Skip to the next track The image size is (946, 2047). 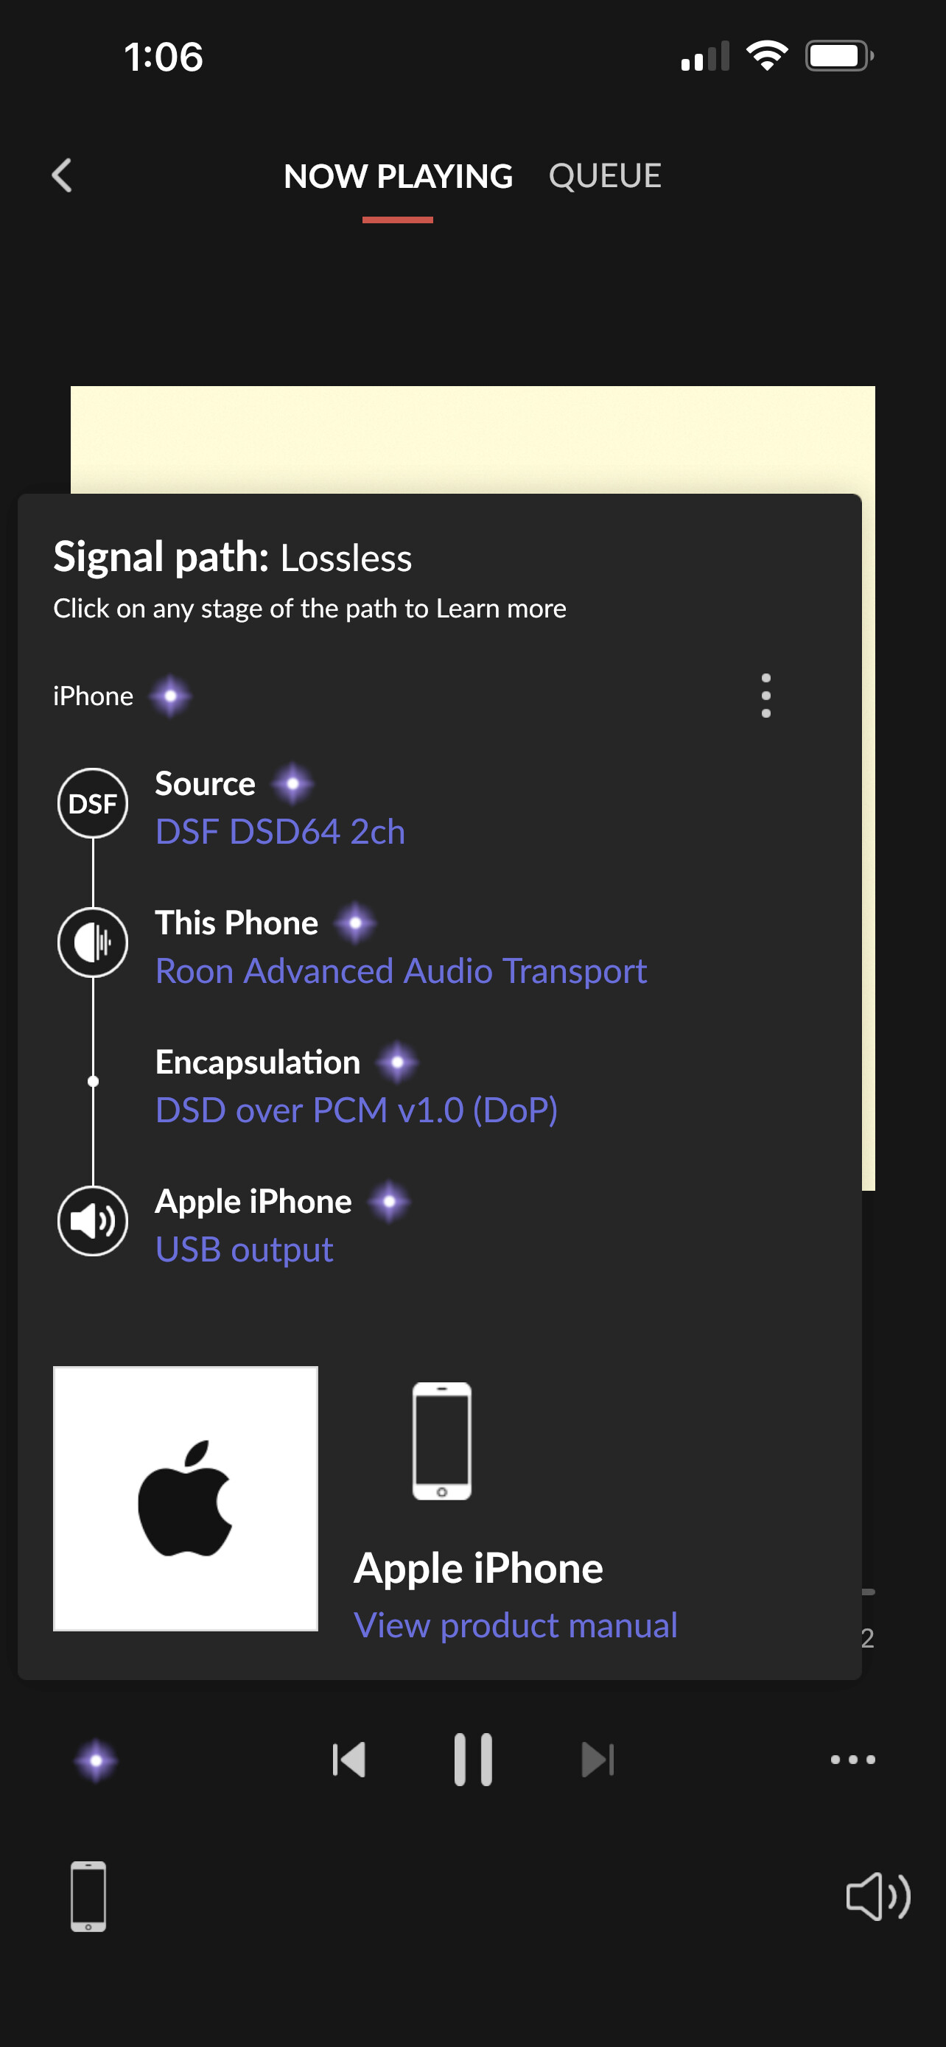click(x=598, y=1760)
